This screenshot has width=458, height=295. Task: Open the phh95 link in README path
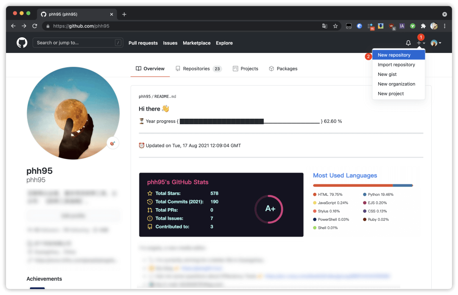(145, 96)
